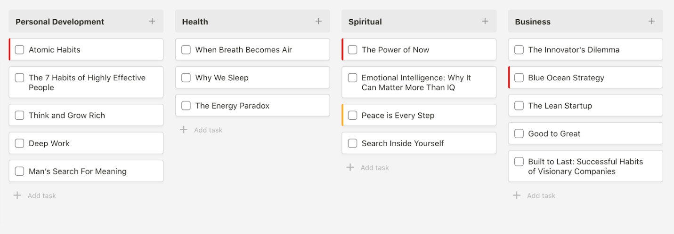674x234 pixels.
Task: Select the Business column heading
Action: click(532, 22)
